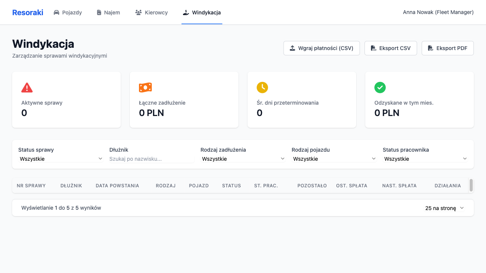The height and width of the screenshot is (273, 486).
Task: Expand the Rodzaj zadłużenia filter
Action: click(x=243, y=159)
